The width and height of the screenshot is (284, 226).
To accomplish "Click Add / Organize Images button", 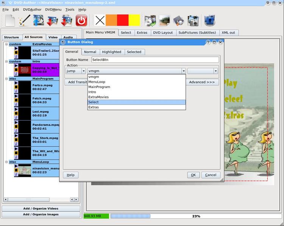I will [41, 214].
